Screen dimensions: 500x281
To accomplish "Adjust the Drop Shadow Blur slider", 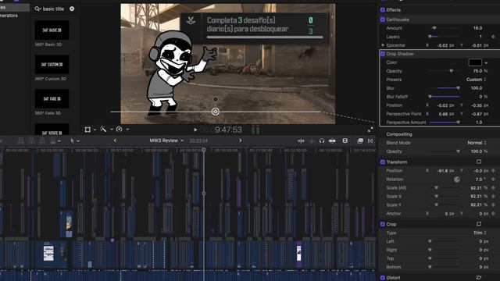I will (x=459, y=88).
